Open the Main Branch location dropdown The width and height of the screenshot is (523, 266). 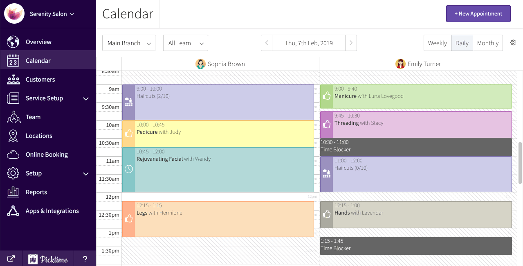click(x=128, y=43)
